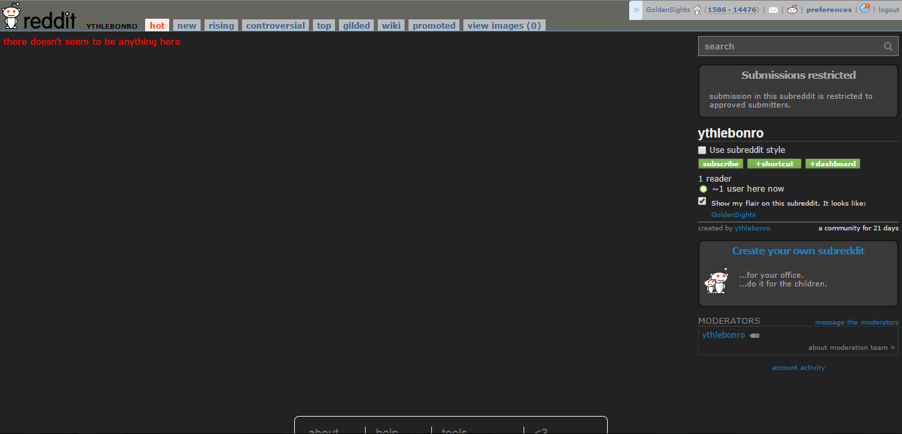Click the '~1 user here now' text
This screenshot has width=902, height=434.
pos(748,189)
